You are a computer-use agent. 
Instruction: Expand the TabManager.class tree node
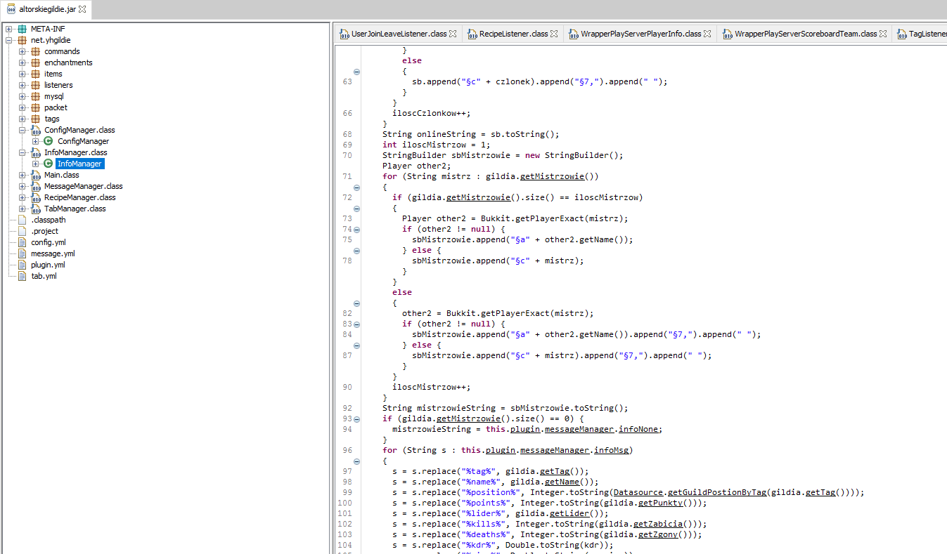(x=22, y=209)
